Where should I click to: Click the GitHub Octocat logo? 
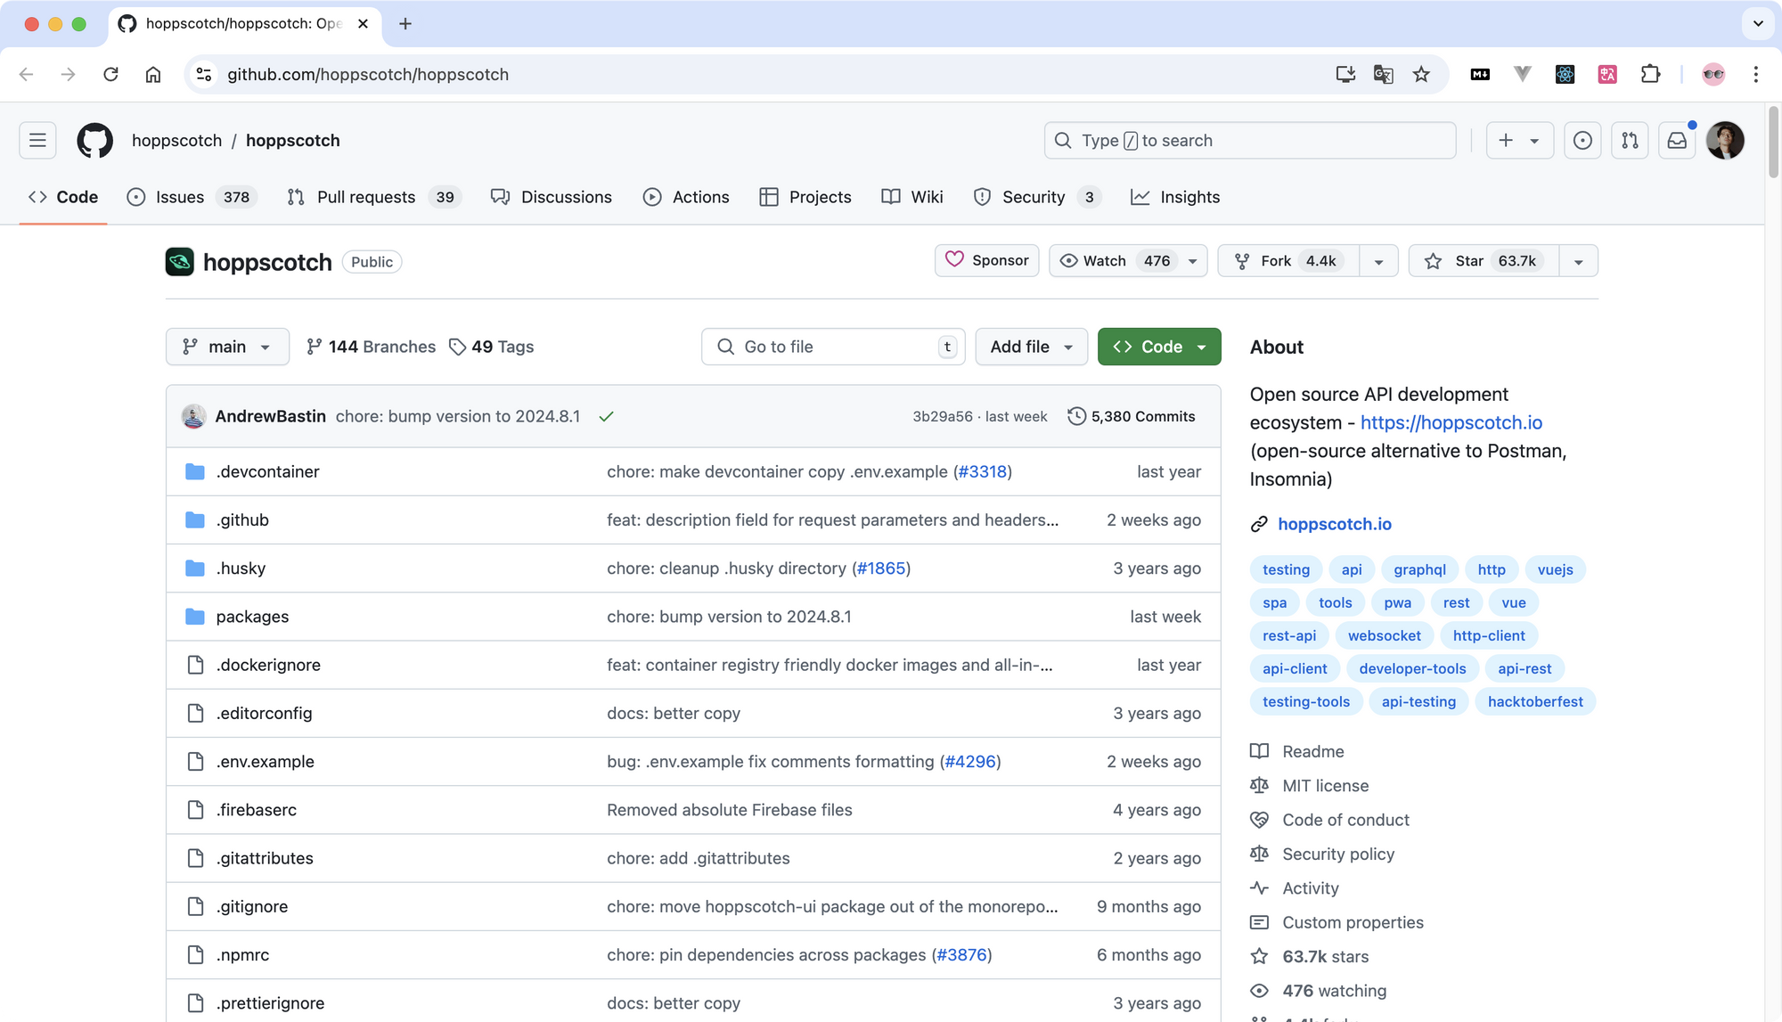coord(94,141)
